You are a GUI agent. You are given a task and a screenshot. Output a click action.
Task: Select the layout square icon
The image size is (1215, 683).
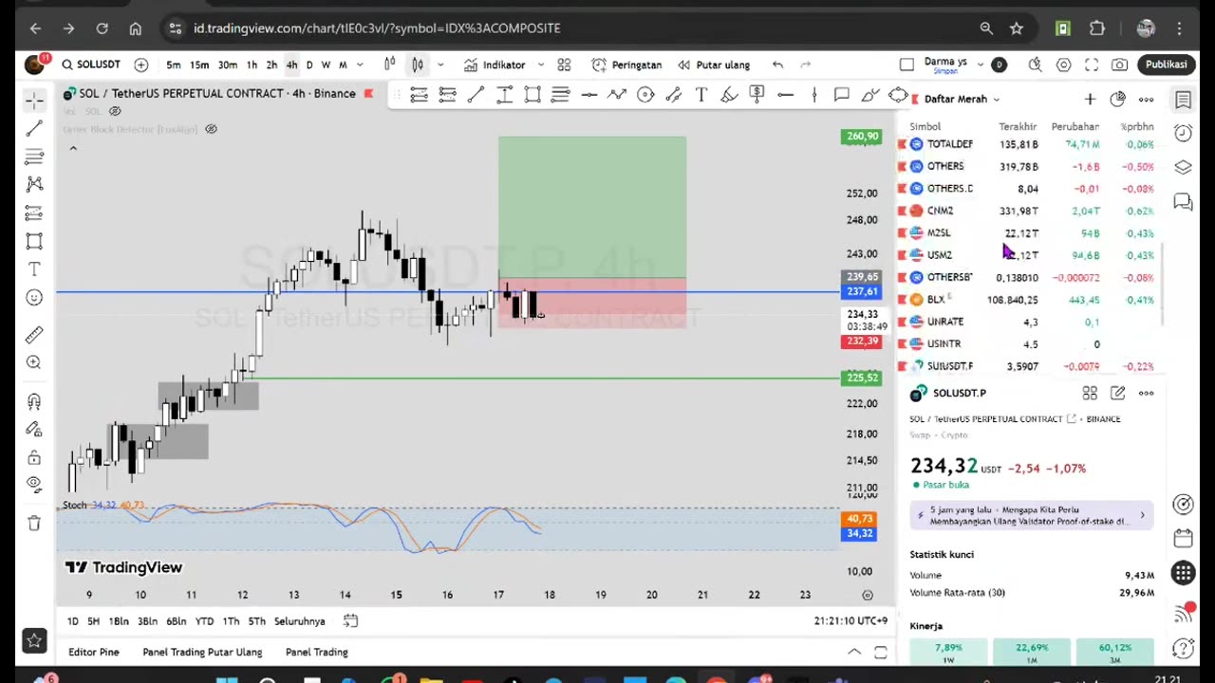(x=907, y=65)
